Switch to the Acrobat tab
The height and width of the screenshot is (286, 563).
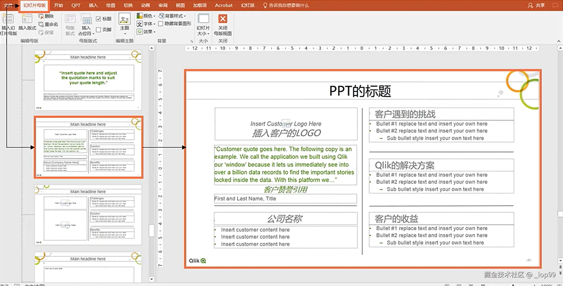pos(224,5)
